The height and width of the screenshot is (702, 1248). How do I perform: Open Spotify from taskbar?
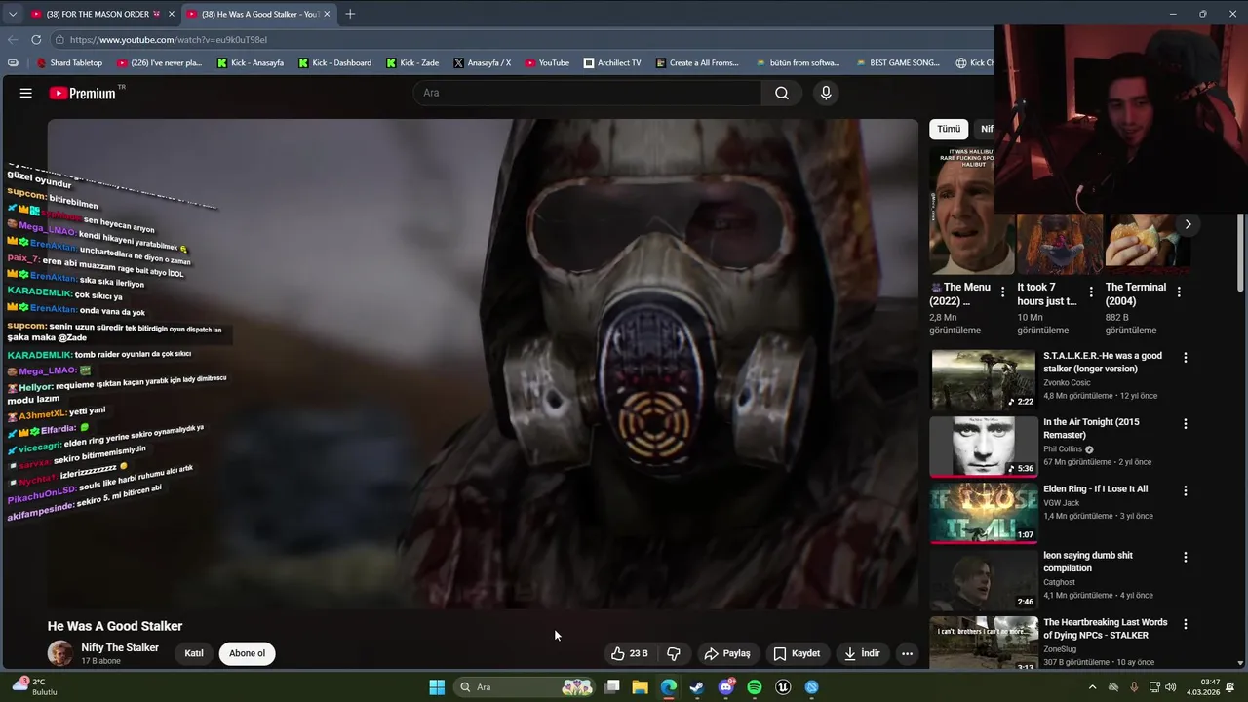click(x=754, y=687)
